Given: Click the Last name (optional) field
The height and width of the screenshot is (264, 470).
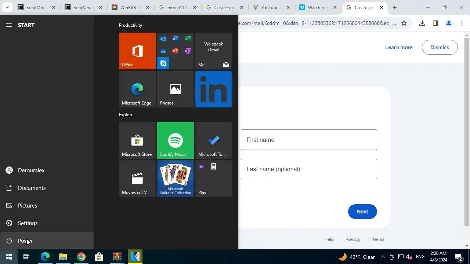Looking at the screenshot, I should click(309, 169).
